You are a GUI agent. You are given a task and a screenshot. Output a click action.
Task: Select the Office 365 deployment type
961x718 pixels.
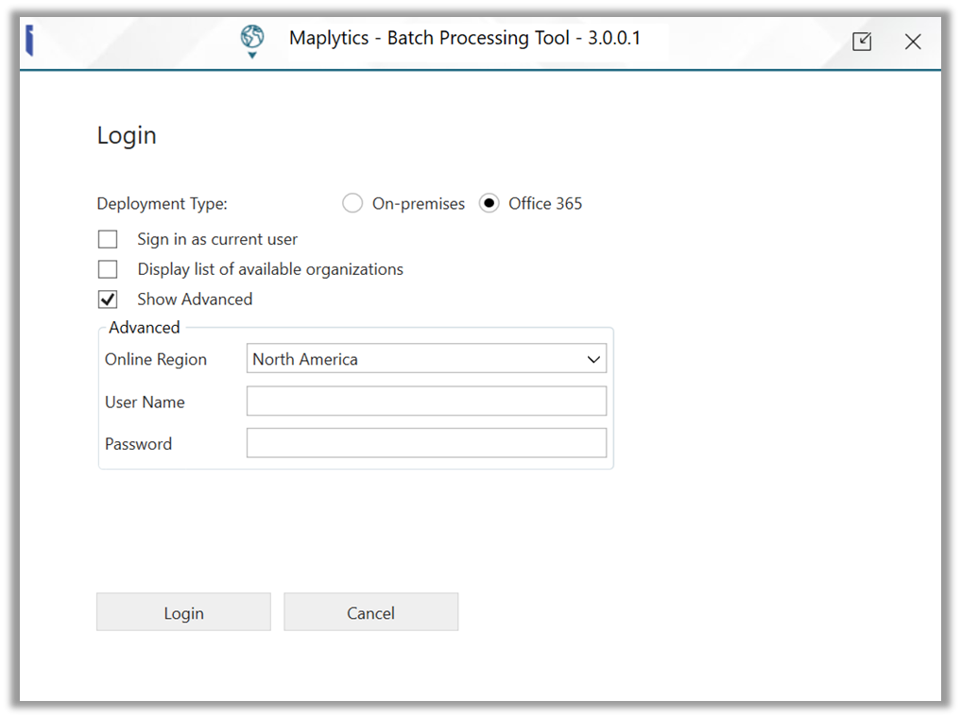pos(489,203)
